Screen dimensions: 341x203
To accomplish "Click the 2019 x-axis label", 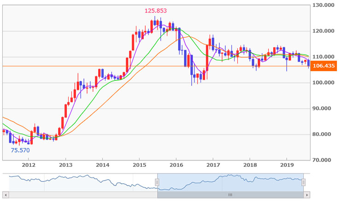I will [x=287, y=165].
